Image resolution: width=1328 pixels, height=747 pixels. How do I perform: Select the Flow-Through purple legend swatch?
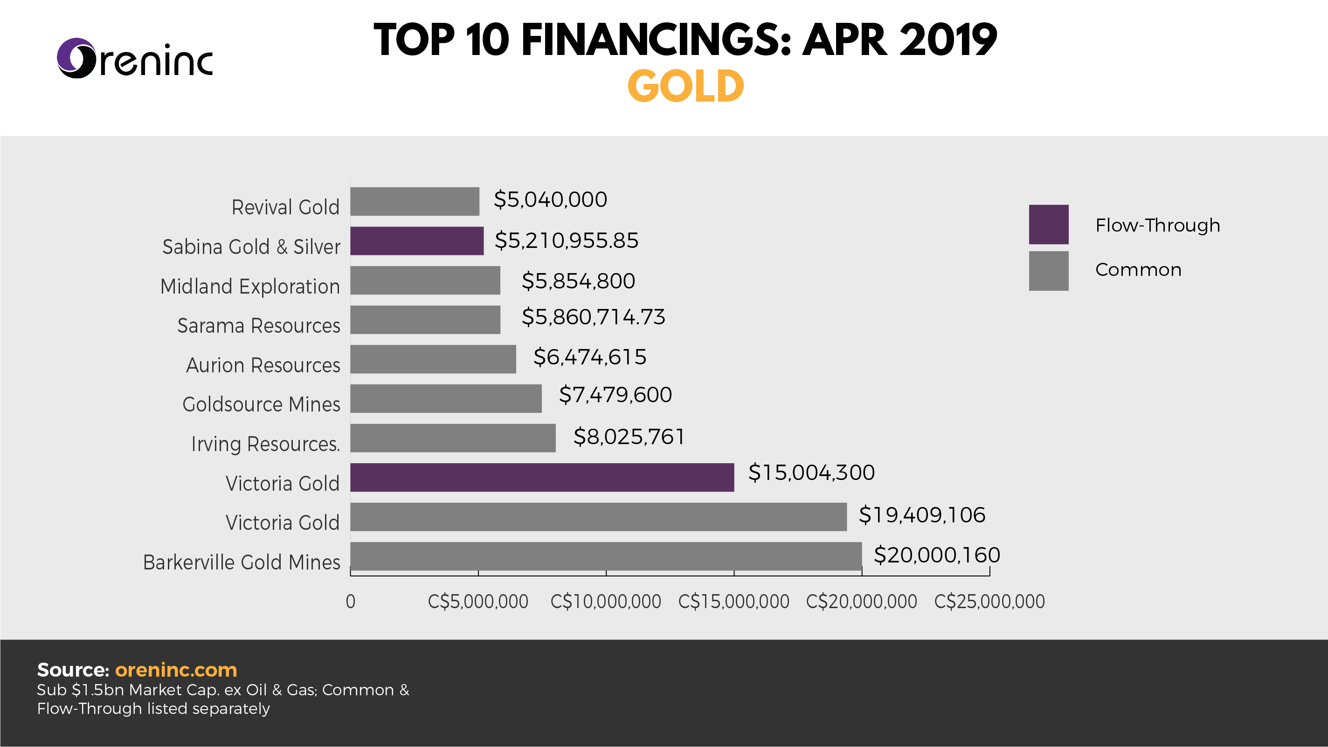coord(1049,225)
